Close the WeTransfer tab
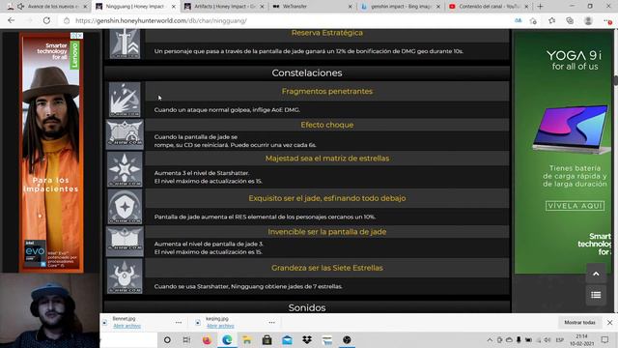The height and width of the screenshot is (348, 618). [x=351, y=7]
